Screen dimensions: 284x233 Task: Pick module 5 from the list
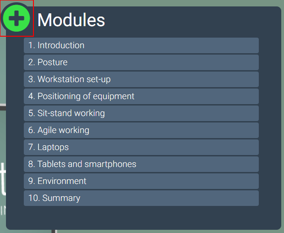[141, 113]
